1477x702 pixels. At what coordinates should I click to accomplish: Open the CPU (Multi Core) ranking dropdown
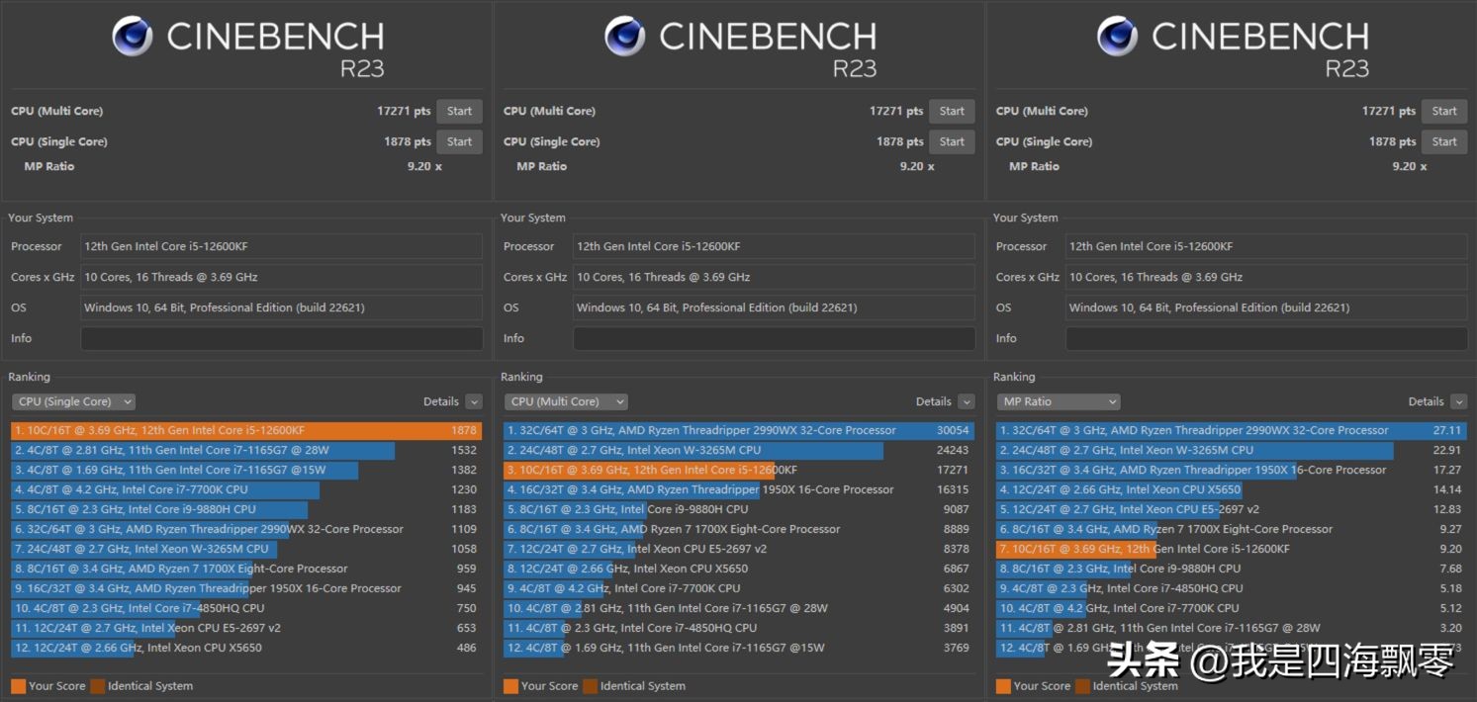(x=566, y=401)
